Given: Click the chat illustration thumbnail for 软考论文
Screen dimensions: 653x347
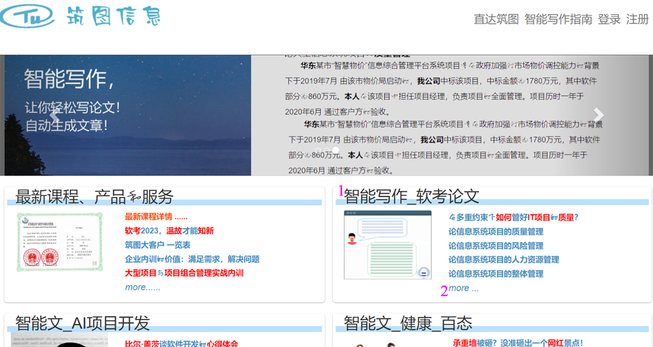Looking at the screenshot, I should (x=388, y=245).
